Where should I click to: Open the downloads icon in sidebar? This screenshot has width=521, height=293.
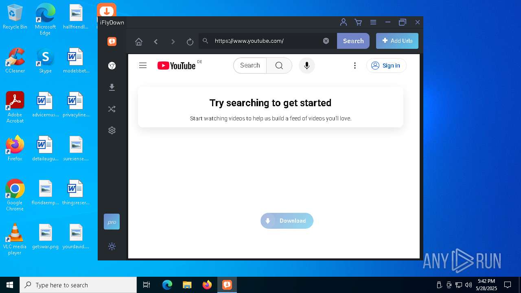point(112,87)
